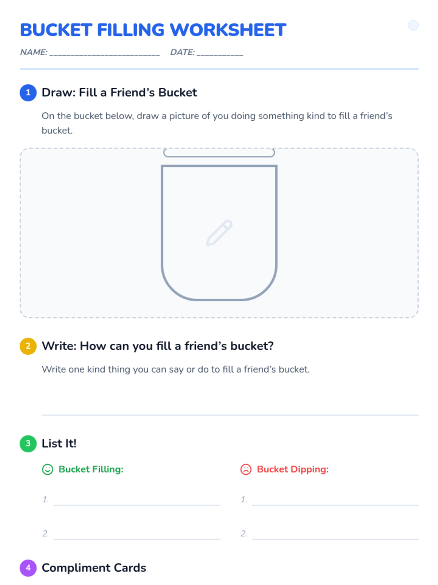Click Bucket Dipping line 2
The height and width of the screenshot is (585, 438).
(335, 539)
